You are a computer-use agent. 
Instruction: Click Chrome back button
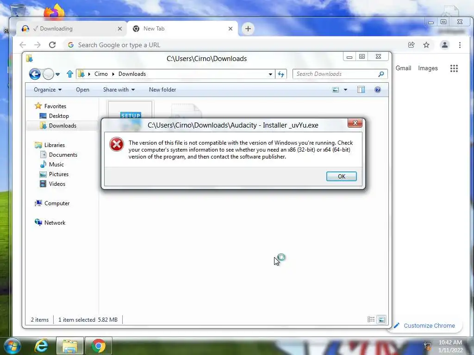tap(23, 45)
